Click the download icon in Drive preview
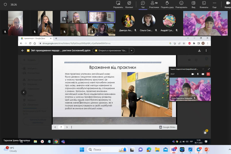The image size is (231, 154). (199, 51)
